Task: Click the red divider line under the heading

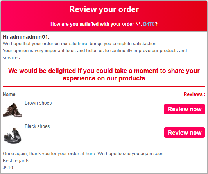Action: (x=104, y=86)
